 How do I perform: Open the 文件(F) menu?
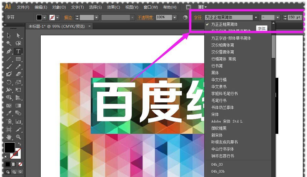tap(23, 7)
